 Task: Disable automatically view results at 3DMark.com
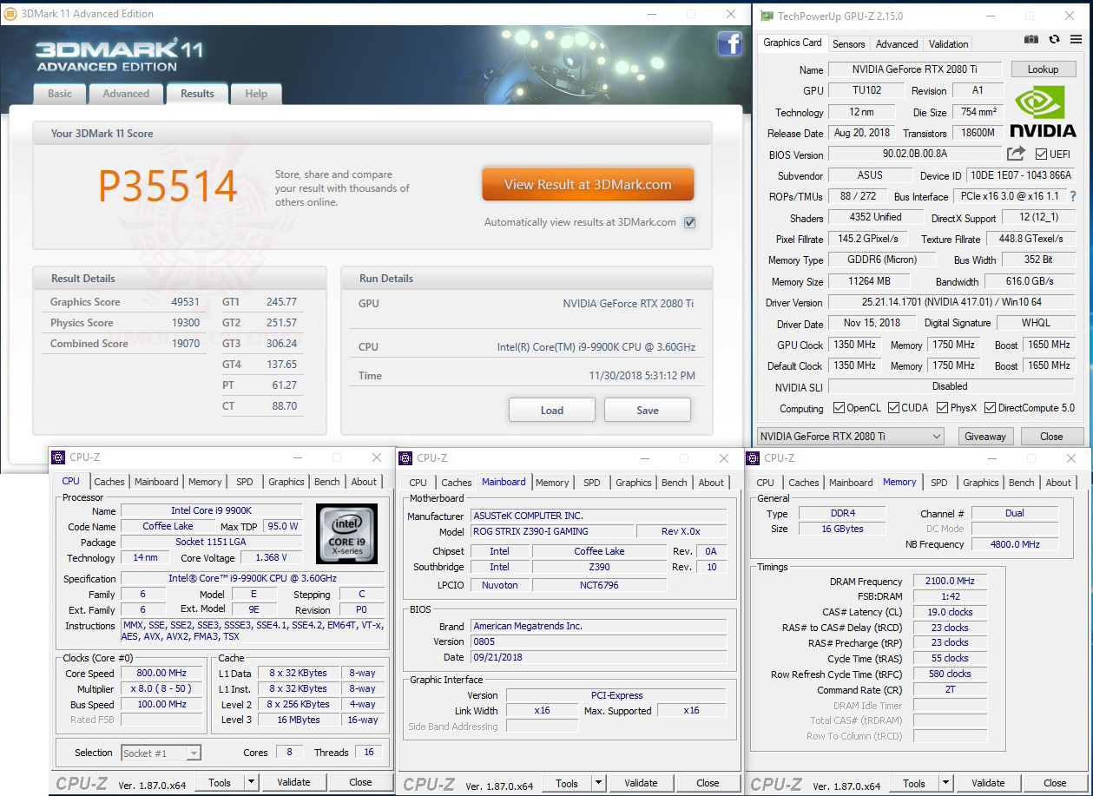coord(689,222)
